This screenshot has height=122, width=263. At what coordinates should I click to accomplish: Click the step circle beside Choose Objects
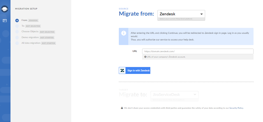pos(17,32)
